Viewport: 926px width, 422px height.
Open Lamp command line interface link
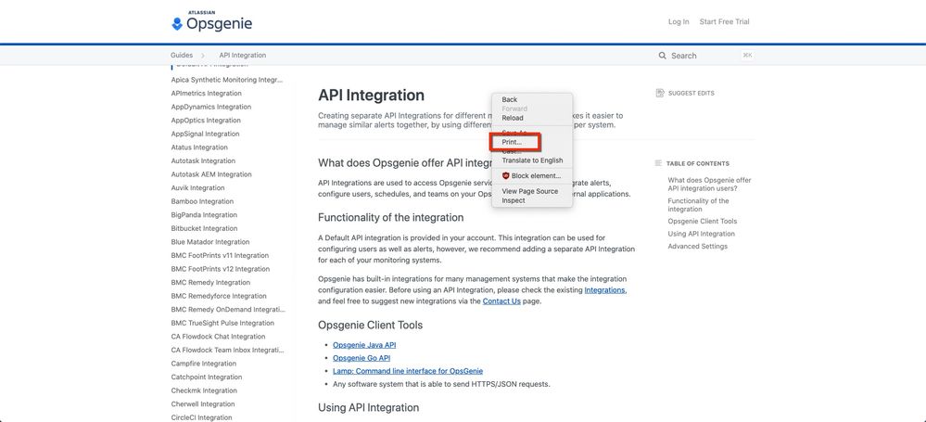click(408, 371)
